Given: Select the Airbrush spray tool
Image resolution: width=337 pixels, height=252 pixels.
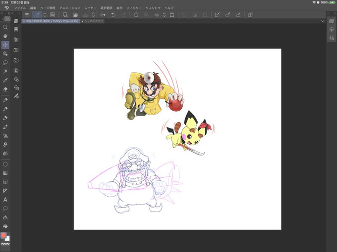Looking at the screenshot, I should pyautogui.click(x=5, y=135).
